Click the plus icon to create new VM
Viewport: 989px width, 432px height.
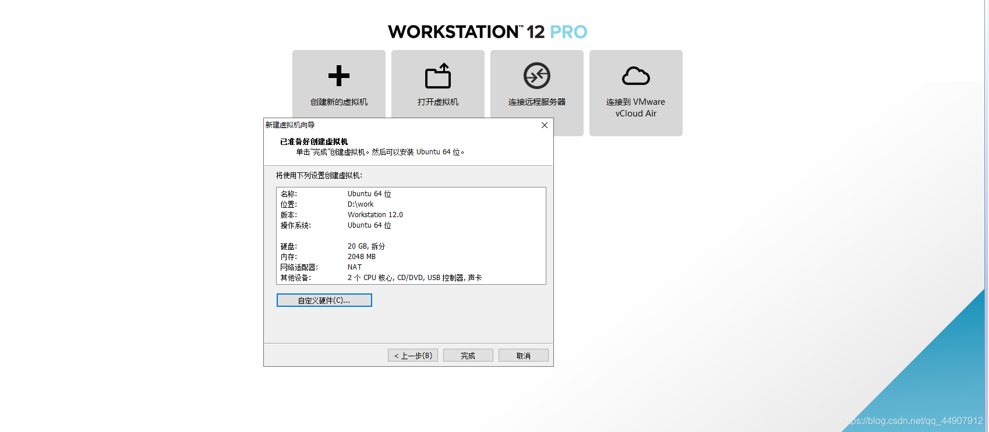click(x=339, y=76)
